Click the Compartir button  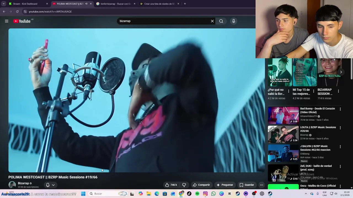tap(201, 185)
